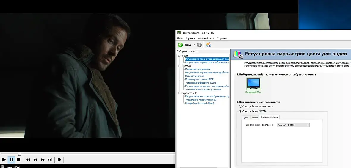
Task: Click the video color header icon
Action: click(x=238, y=54)
